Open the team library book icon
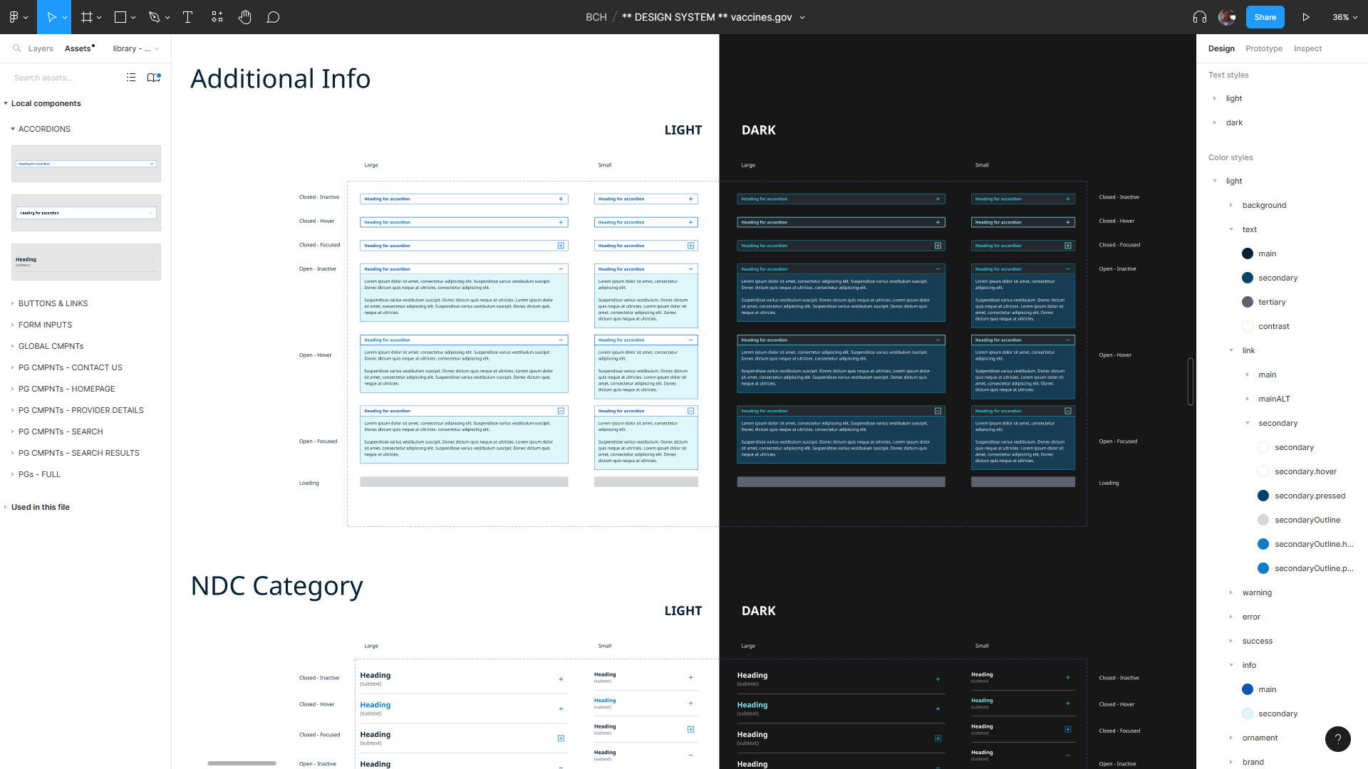The image size is (1368, 769). coord(153,78)
